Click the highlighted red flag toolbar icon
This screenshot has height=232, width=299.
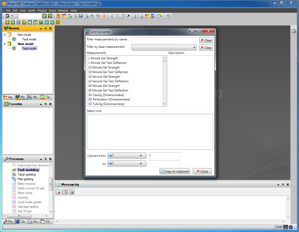coord(58,22)
